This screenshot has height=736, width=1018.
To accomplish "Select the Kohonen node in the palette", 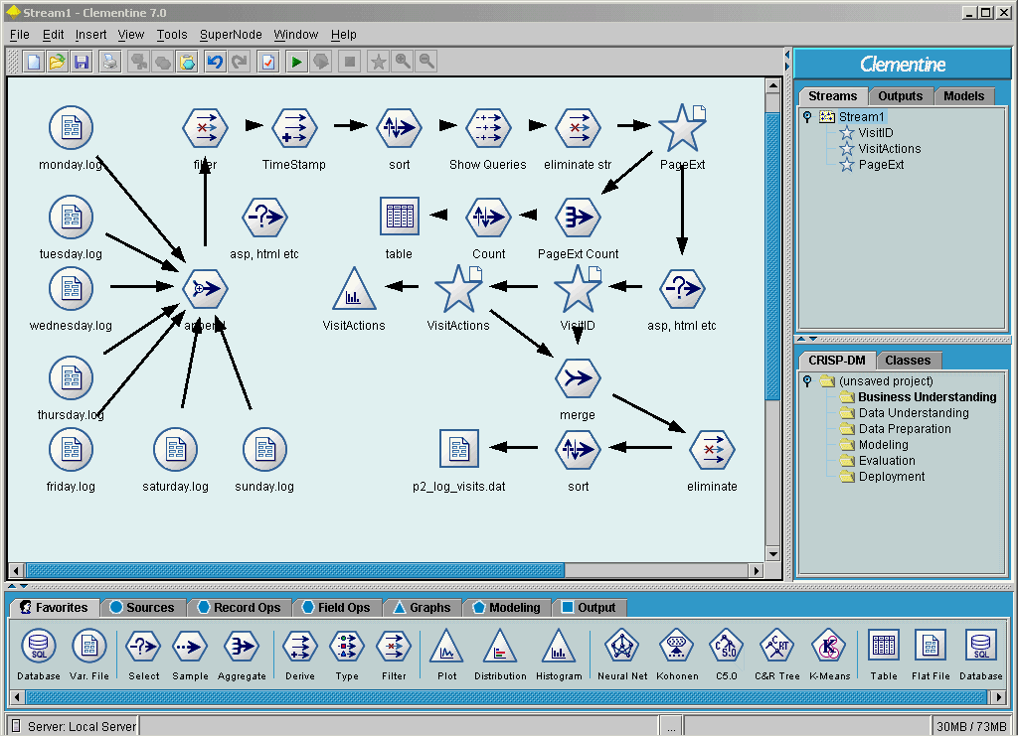I will [x=676, y=654].
